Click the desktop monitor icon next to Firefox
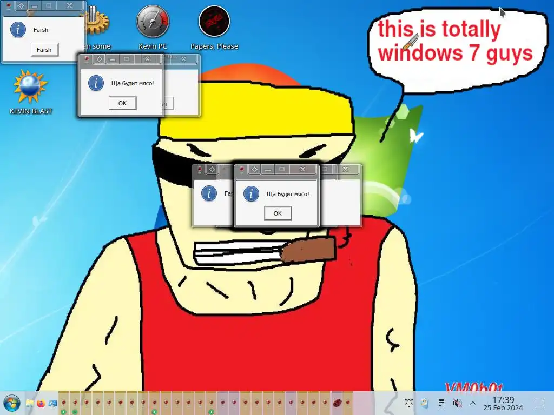 click(52, 403)
